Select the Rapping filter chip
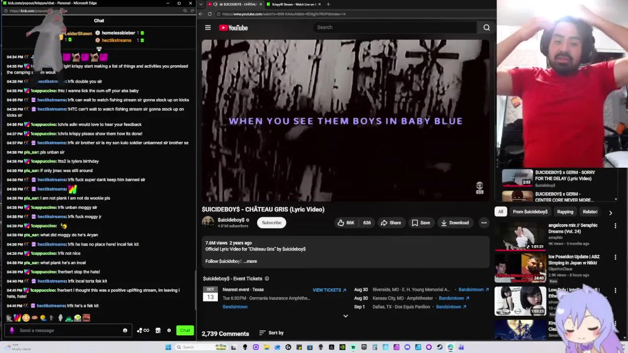 [565, 212]
